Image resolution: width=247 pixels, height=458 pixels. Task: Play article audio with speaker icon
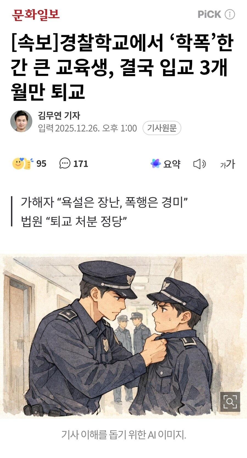click(200, 164)
